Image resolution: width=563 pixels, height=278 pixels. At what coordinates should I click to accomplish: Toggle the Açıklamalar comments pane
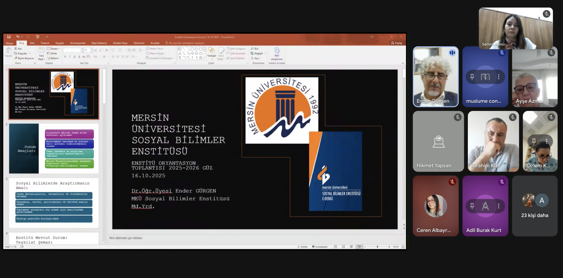pos(320,247)
